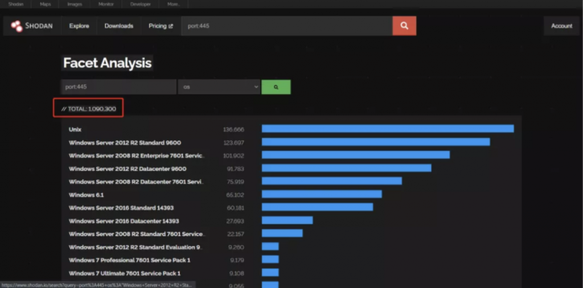Open the More... top menu
Screen dimensions: 583x288
173,5
